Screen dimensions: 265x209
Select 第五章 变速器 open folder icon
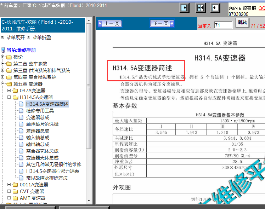coord(9,84)
